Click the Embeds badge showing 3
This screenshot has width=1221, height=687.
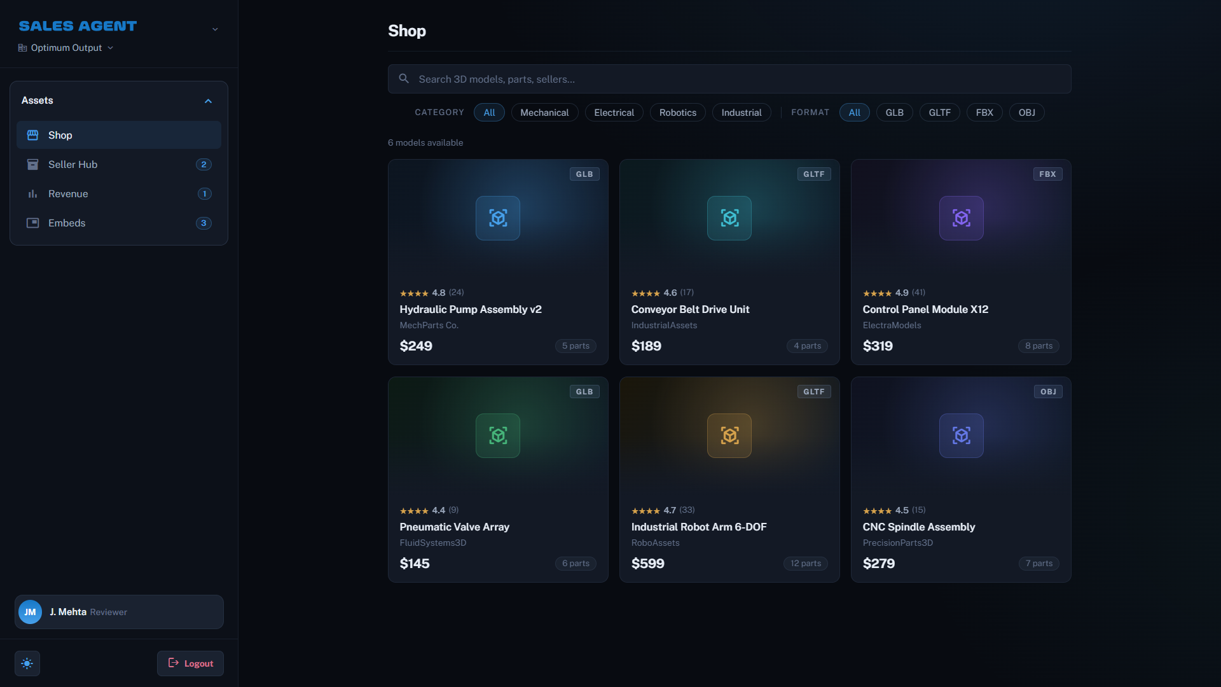(203, 223)
